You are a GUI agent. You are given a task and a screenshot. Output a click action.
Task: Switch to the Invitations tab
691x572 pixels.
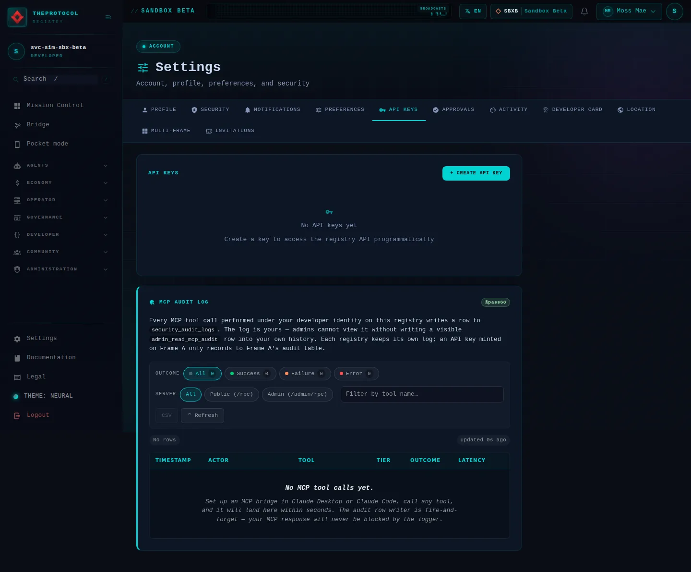pos(230,131)
